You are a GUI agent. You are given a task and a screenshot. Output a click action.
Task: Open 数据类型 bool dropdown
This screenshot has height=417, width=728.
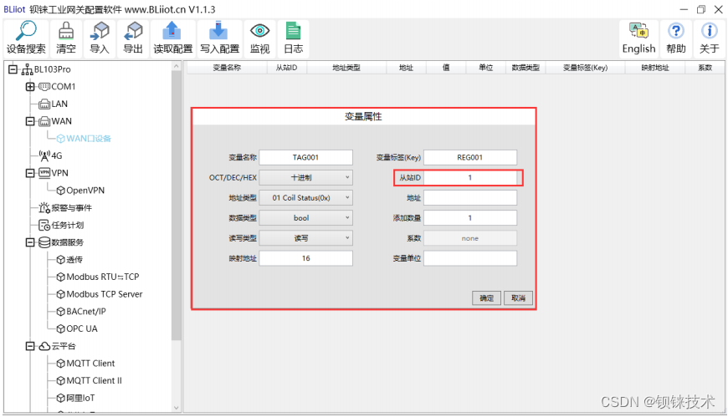click(x=305, y=218)
